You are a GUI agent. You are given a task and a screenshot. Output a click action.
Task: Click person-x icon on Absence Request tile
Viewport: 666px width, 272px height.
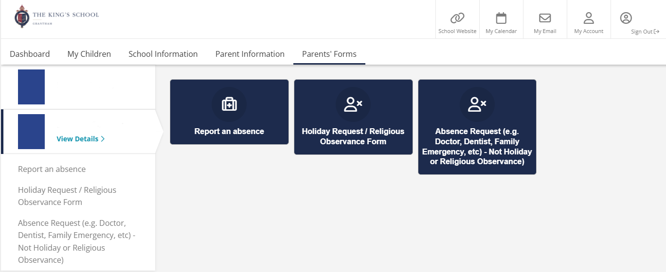coord(477,104)
